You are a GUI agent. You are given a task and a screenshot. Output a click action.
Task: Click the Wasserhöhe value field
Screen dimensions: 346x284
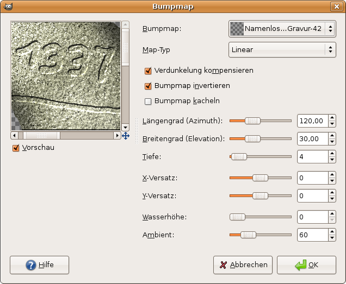313,217
